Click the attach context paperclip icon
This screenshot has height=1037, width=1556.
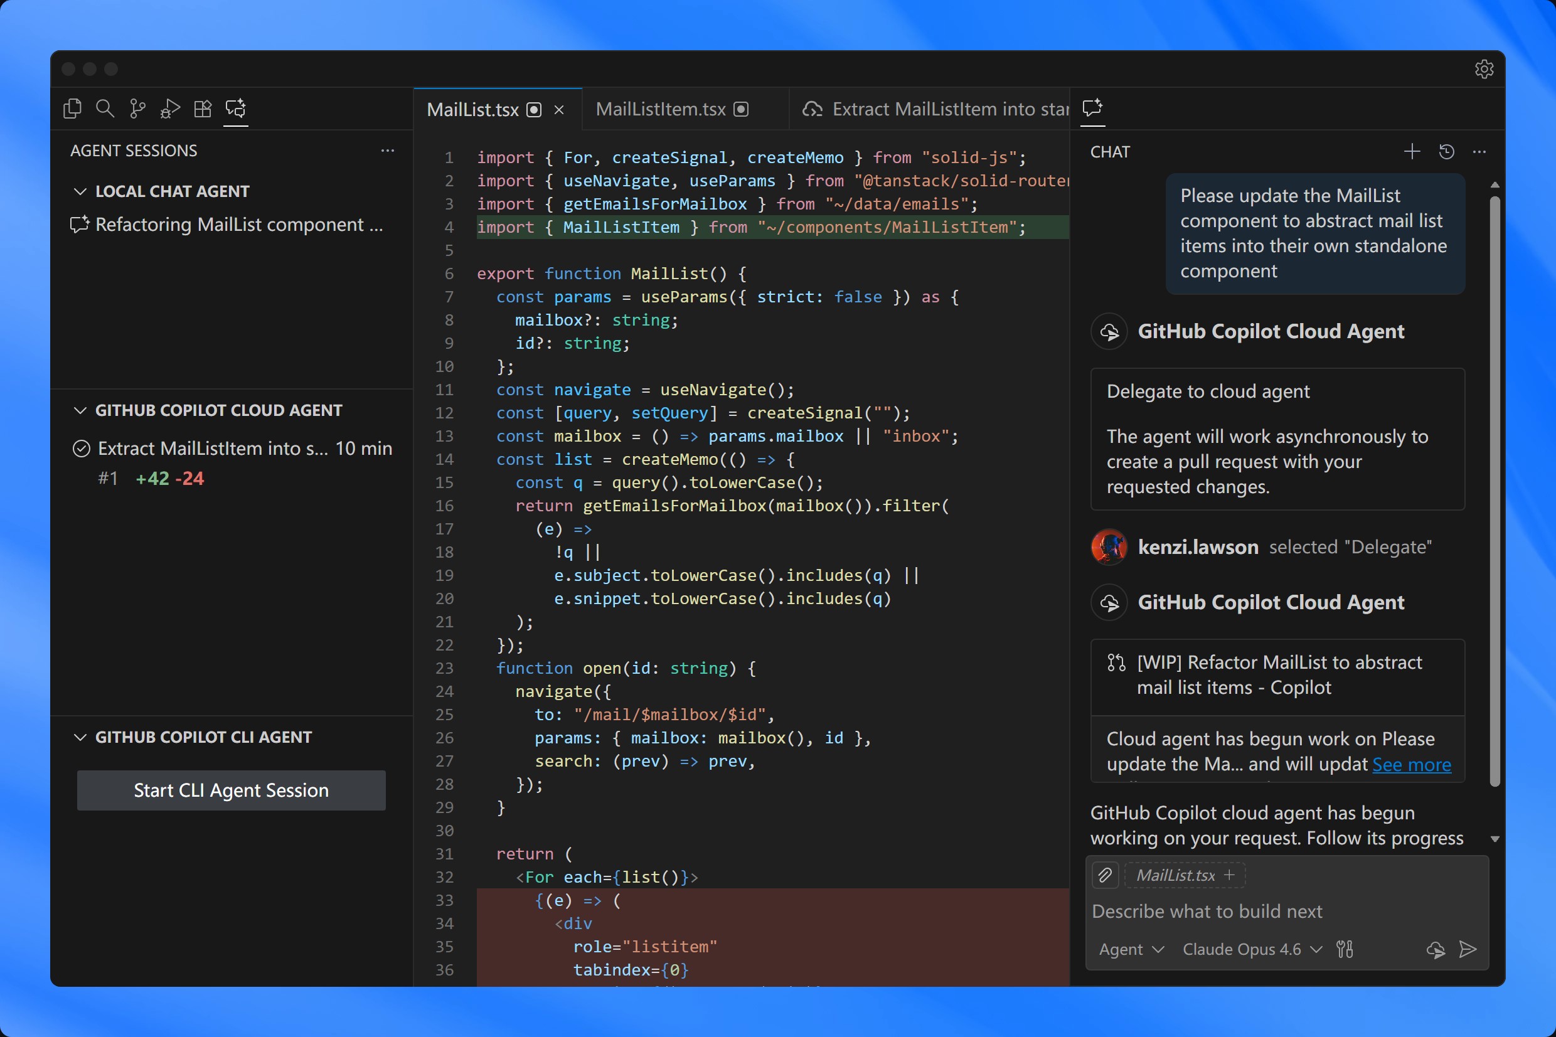(1105, 875)
